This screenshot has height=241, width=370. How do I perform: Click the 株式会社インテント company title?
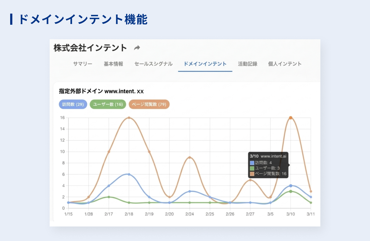[90, 48]
